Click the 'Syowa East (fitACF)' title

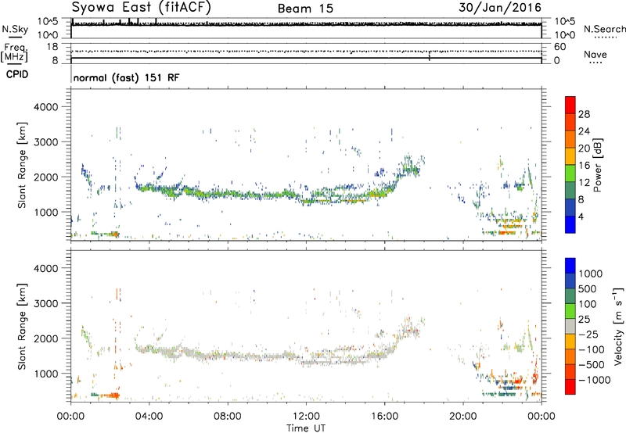click(141, 7)
